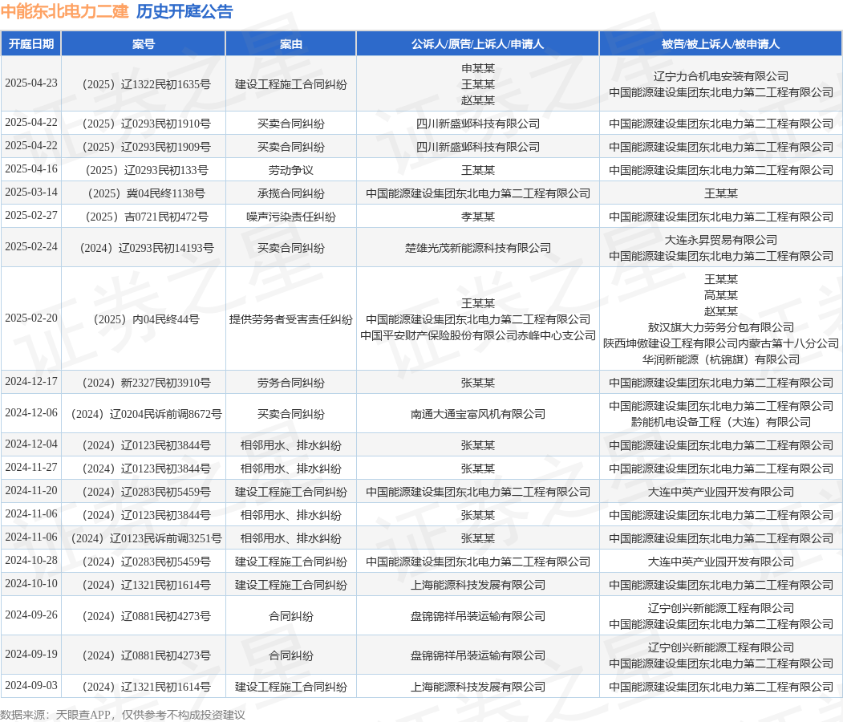Click defendant 大连永昇贸易有限公司
This screenshot has height=722, width=843.
tap(721, 240)
